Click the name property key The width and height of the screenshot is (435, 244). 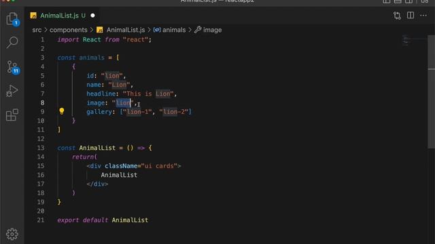94,85
